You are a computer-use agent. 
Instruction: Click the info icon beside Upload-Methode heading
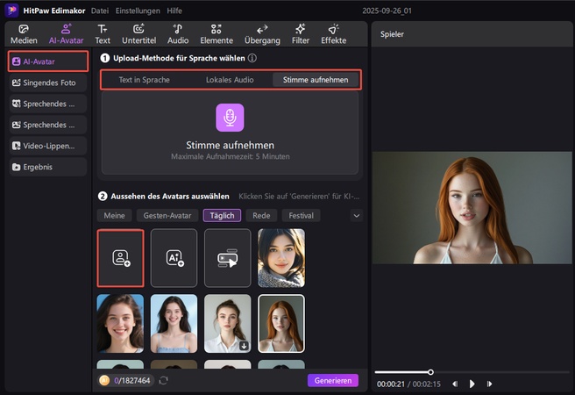coord(252,58)
